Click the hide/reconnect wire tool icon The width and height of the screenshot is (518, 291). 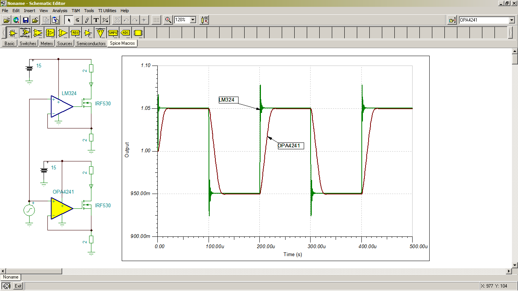point(105,20)
